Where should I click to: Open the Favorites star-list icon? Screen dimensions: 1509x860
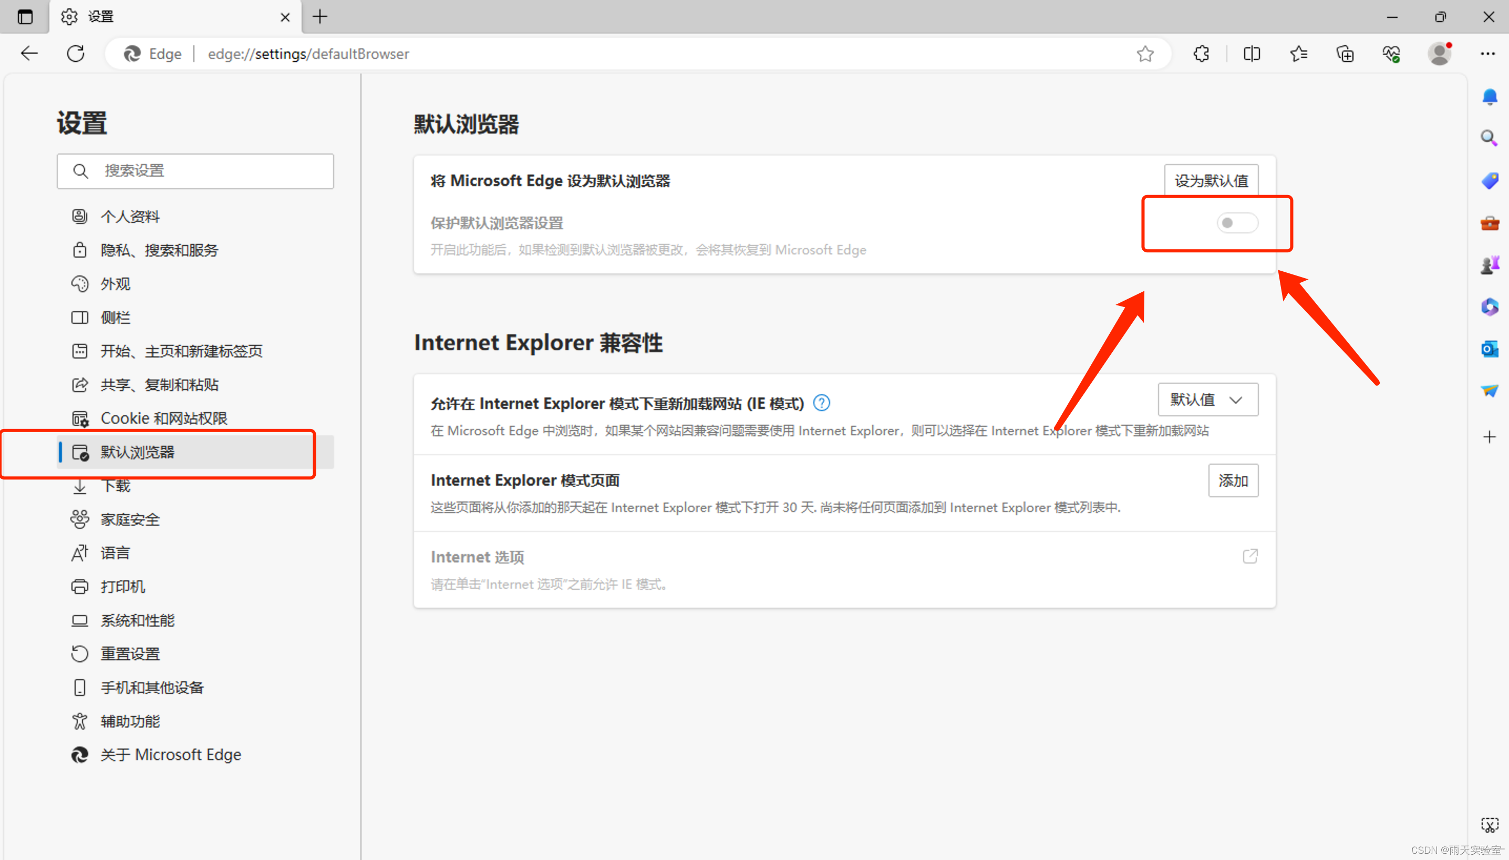click(1298, 54)
